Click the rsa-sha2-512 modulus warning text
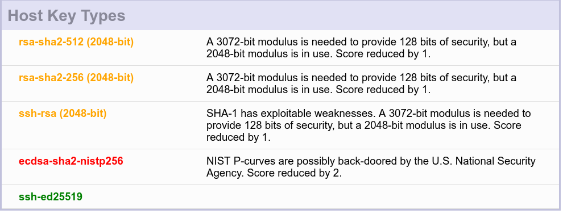The height and width of the screenshot is (214, 563). click(361, 48)
